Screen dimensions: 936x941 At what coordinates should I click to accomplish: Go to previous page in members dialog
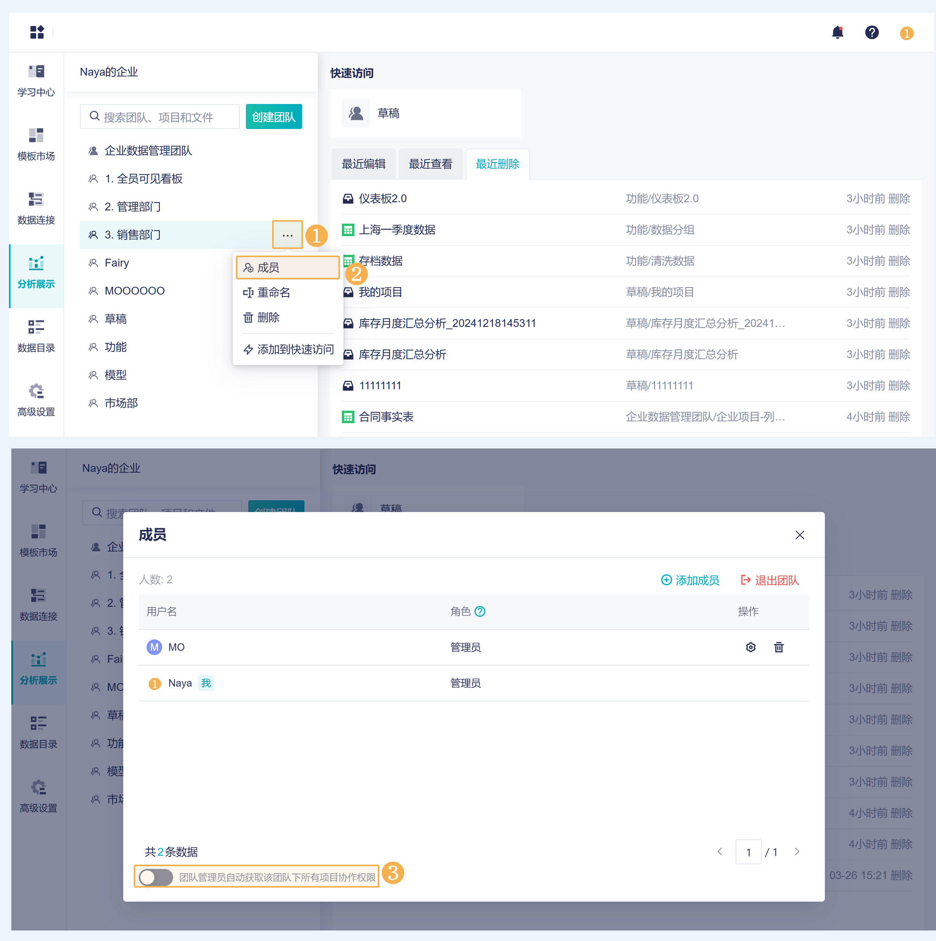pos(720,851)
